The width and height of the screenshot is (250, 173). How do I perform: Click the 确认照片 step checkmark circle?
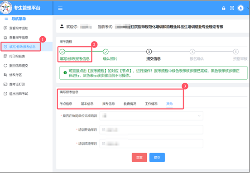106,52
